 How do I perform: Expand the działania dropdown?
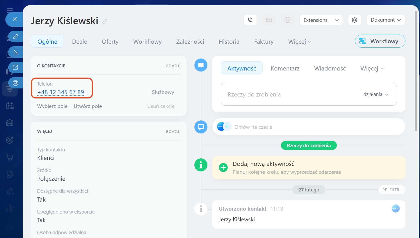click(376, 94)
